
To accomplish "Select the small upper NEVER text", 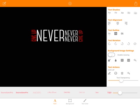I will (x=71, y=33).
